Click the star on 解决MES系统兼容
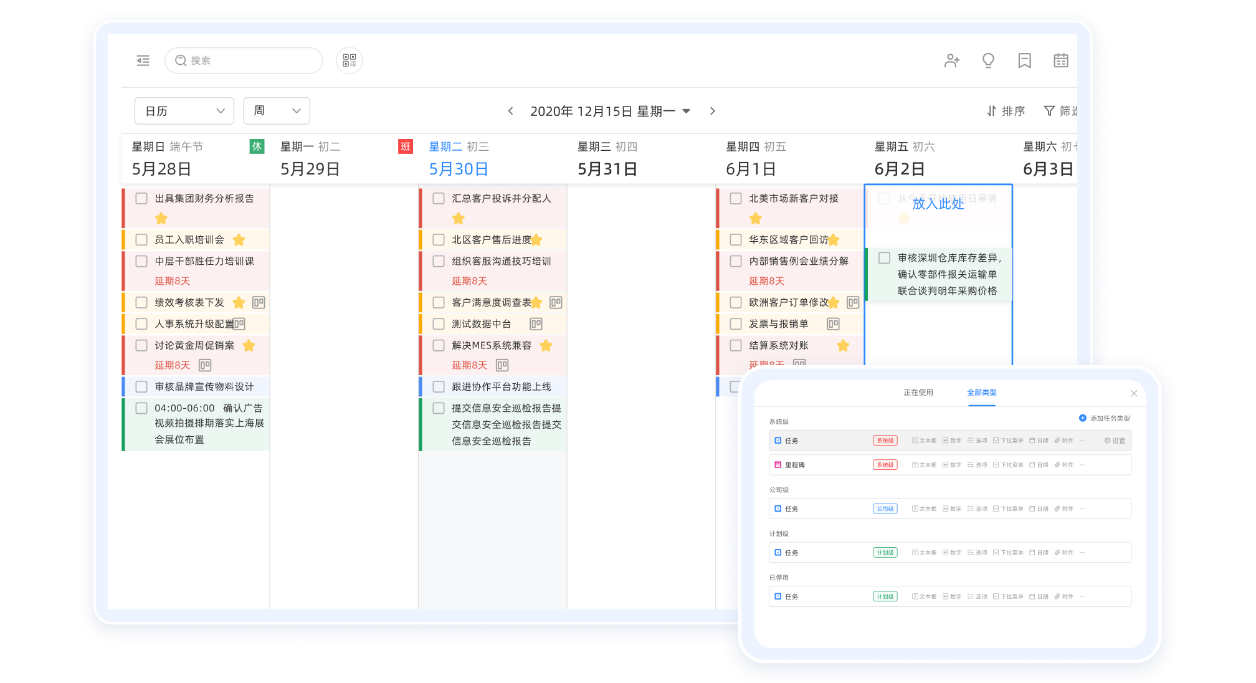This screenshot has height=683, width=1256. 546,346
